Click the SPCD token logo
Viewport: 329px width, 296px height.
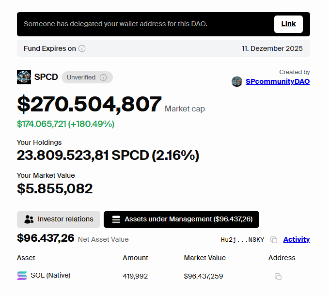tap(24, 77)
